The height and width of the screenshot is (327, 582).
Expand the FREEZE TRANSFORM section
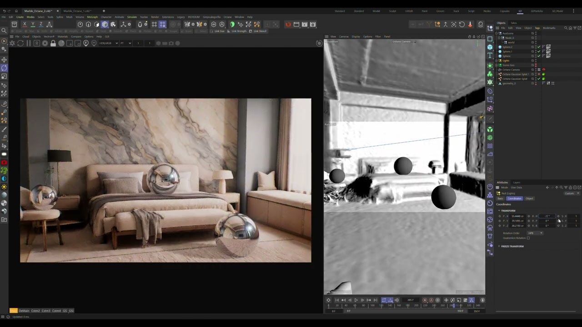(499, 246)
